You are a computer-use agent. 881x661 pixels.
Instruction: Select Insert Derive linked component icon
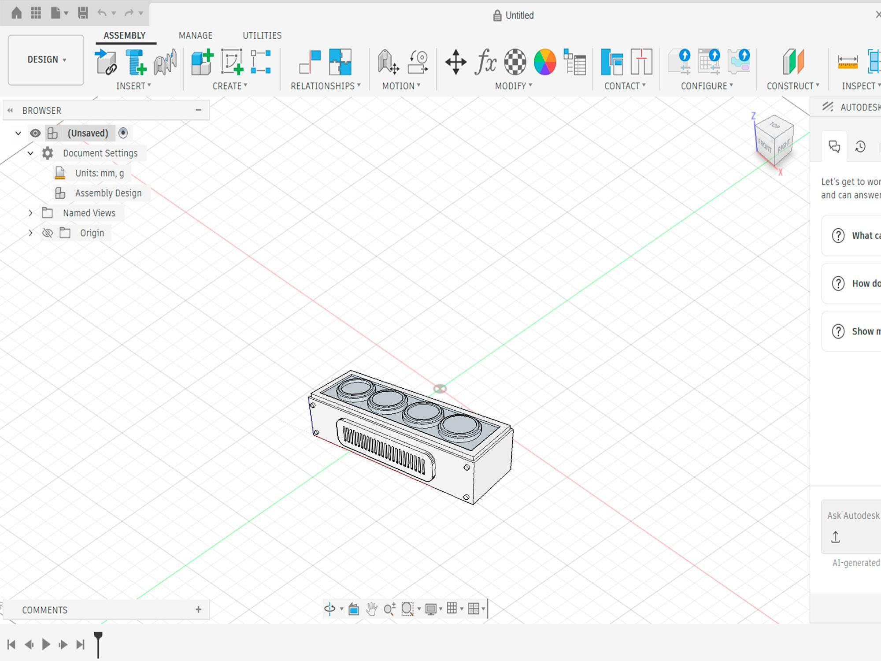(x=106, y=62)
